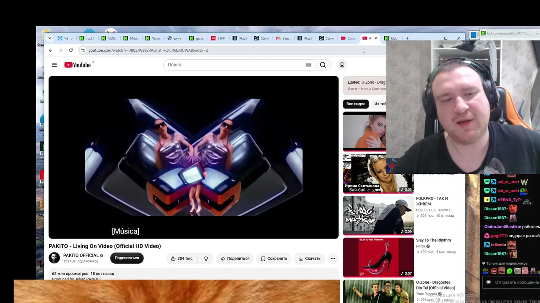Image resolution: width=540 pixels, height=303 pixels.
Task: Click gogi777 username in chat
Action: coord(498,236)
